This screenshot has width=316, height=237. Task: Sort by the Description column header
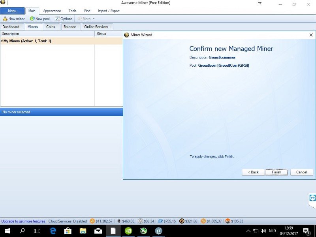pyautogui.click(x=47, y=34)
